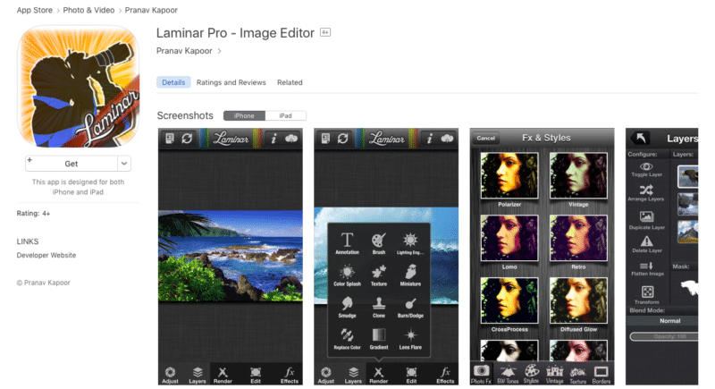The image size is (715, 389).
Task: Open Borders category tab
Action: [601, 374]
